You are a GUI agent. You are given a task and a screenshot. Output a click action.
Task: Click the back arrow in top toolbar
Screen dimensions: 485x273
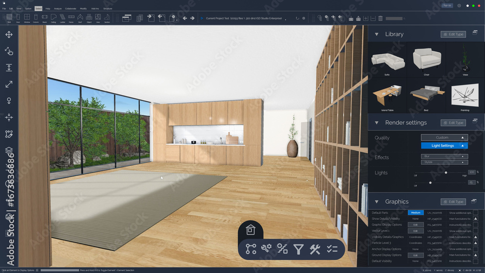point(185,18)
